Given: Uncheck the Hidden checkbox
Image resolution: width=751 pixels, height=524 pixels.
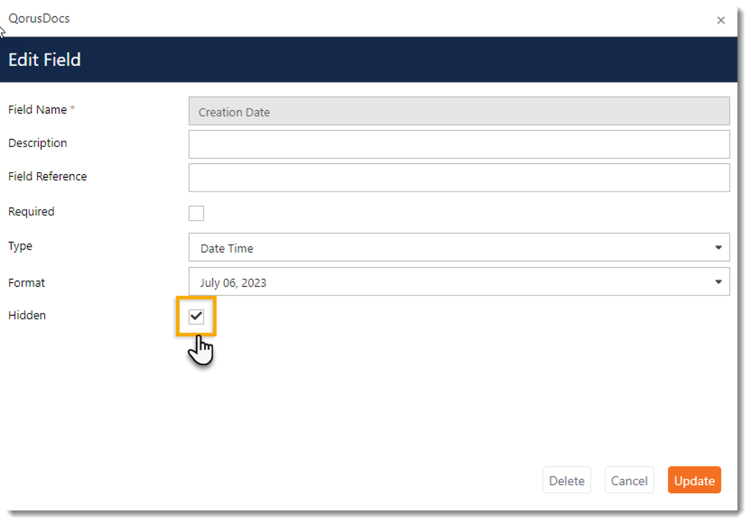Looking at the screenshot, I should (196, 316).
